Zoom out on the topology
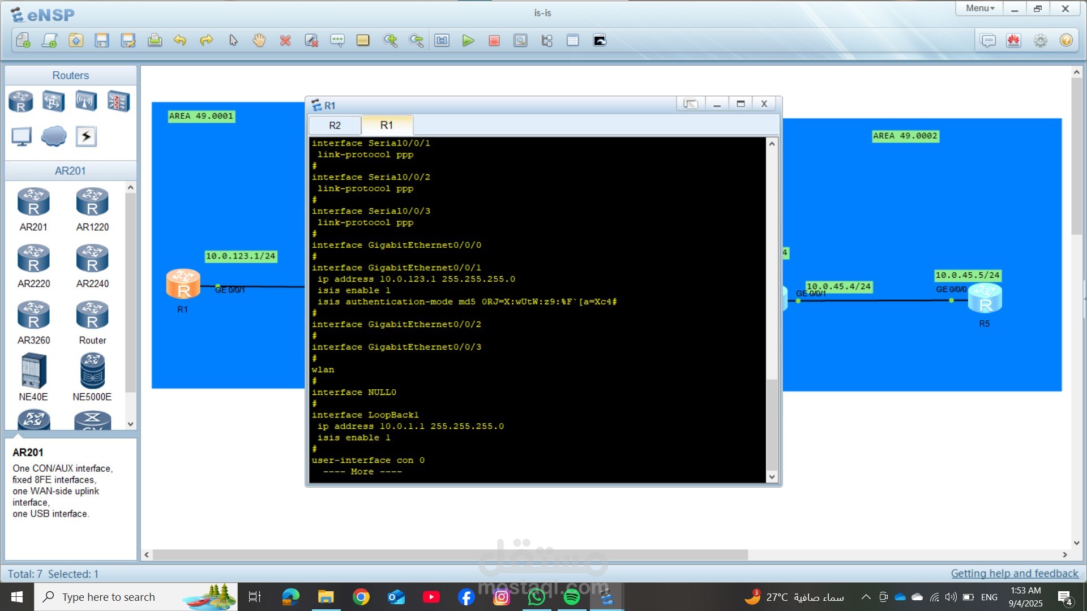Viewport: 1087px width, 611px height. point(416,40)
